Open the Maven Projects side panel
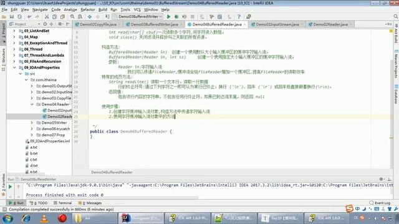 [397, 65]
